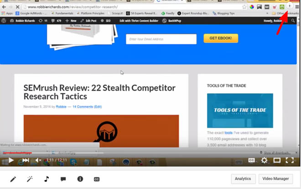The height and width of the screenshot is (189, 301).
Task: Skip to the next video
Action: coord(26,160)
